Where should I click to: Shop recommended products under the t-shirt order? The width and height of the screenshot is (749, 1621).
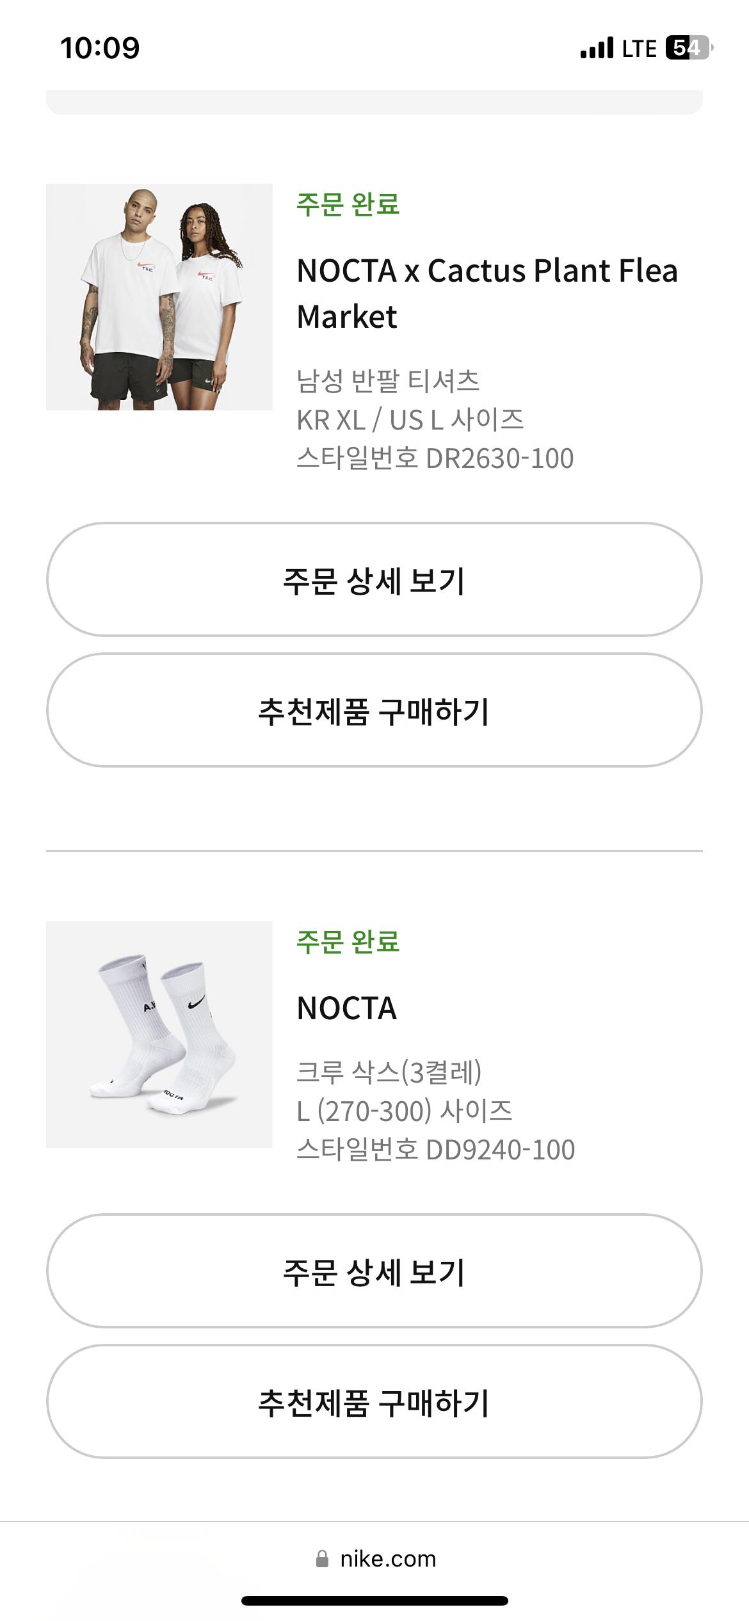[x=374, y=711]
